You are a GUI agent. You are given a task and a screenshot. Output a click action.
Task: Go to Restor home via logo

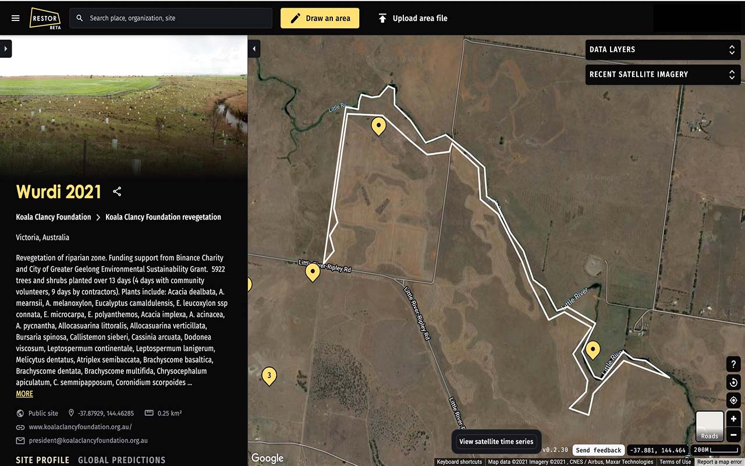(x=45, y=18)
